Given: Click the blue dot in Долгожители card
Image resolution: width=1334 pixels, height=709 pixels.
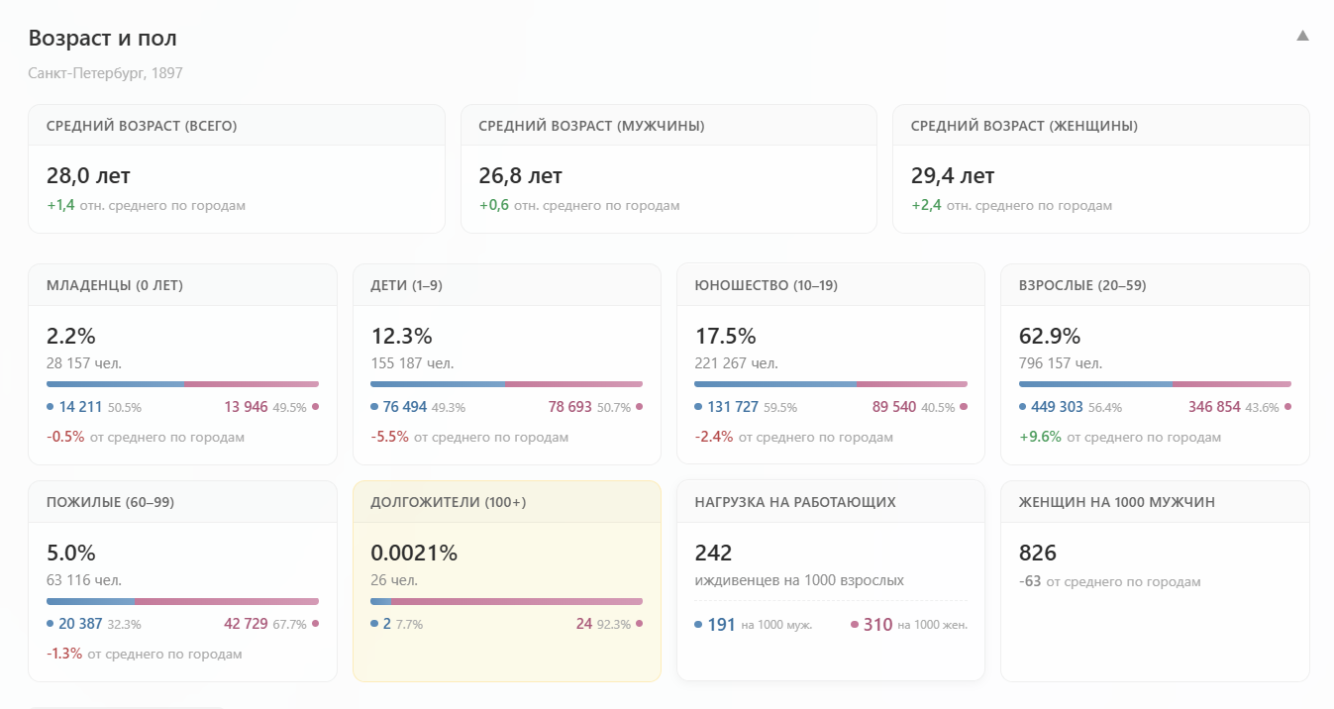Looking at the screenshot, I should click(x=374, y=624).
